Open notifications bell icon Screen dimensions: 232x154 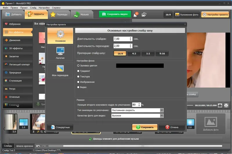click(135, 15)
